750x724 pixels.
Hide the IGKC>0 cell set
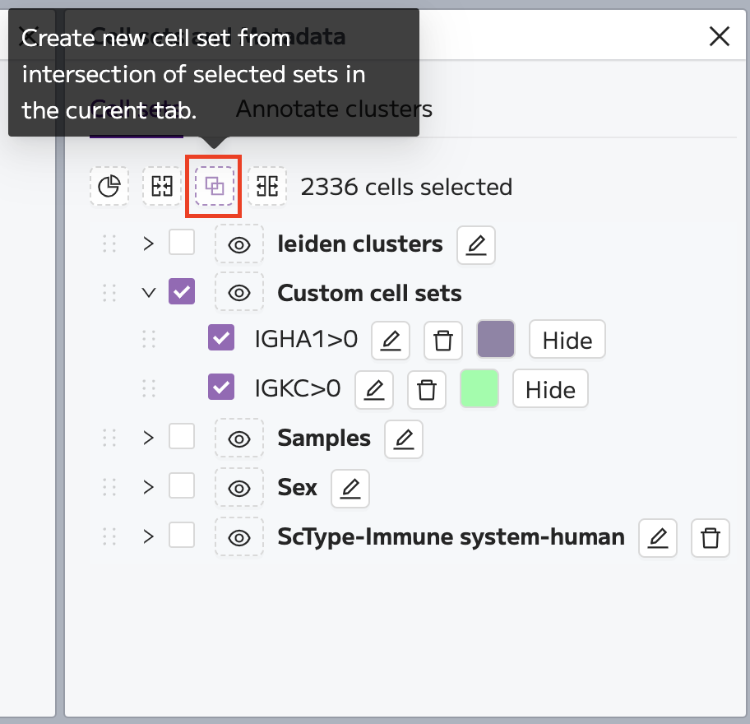point(550,388)
